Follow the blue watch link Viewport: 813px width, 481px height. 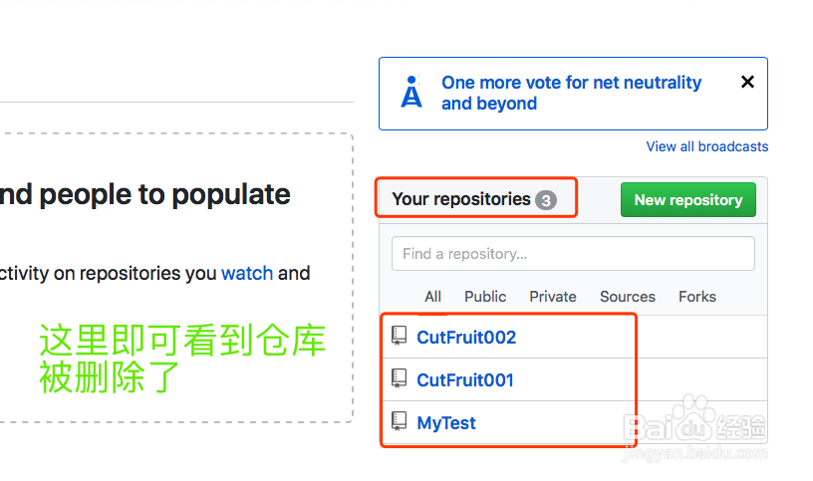click(246, 273)
